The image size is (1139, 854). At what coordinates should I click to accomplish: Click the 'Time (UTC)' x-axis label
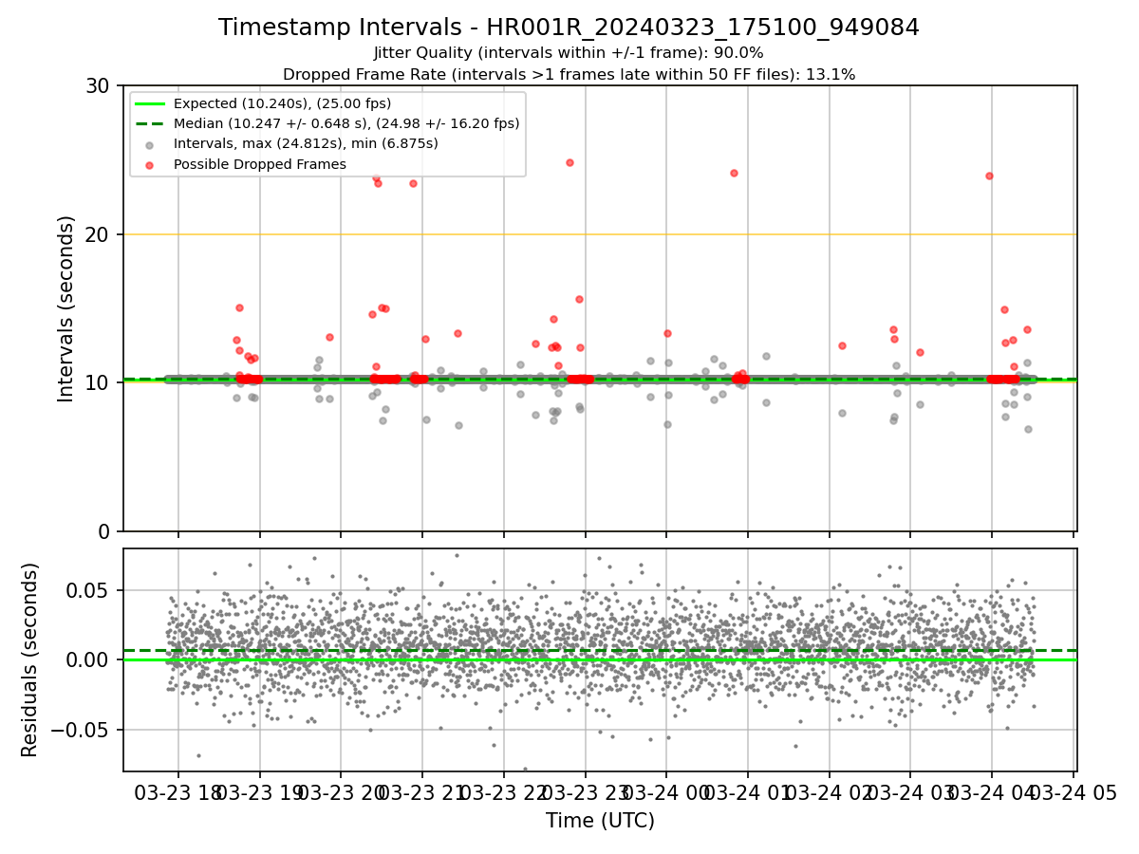(600, 821)
